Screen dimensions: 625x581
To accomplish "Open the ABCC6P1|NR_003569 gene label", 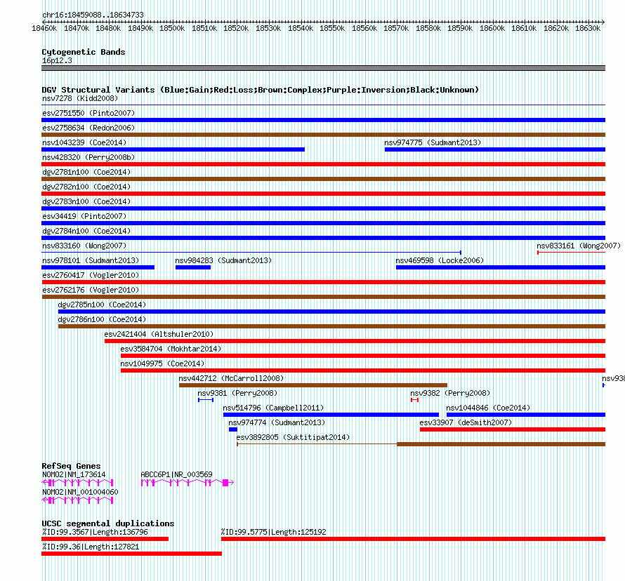I will point(176,474).
